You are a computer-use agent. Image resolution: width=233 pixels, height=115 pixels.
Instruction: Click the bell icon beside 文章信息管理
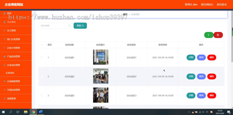[4, 90]
